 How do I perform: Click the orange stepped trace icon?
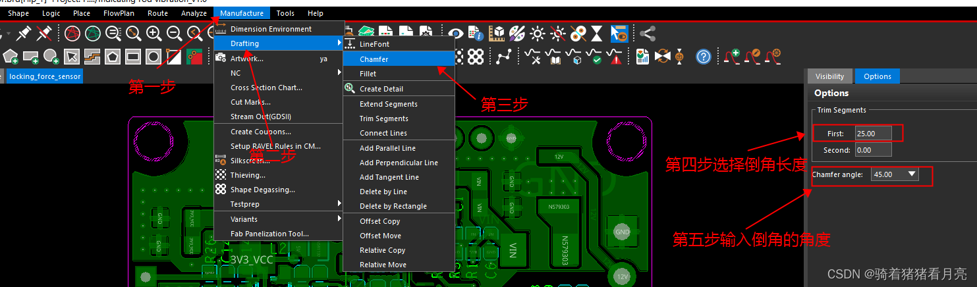coord(92,57)
